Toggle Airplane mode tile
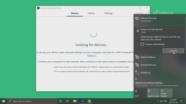186x104 pixels. 153,93
